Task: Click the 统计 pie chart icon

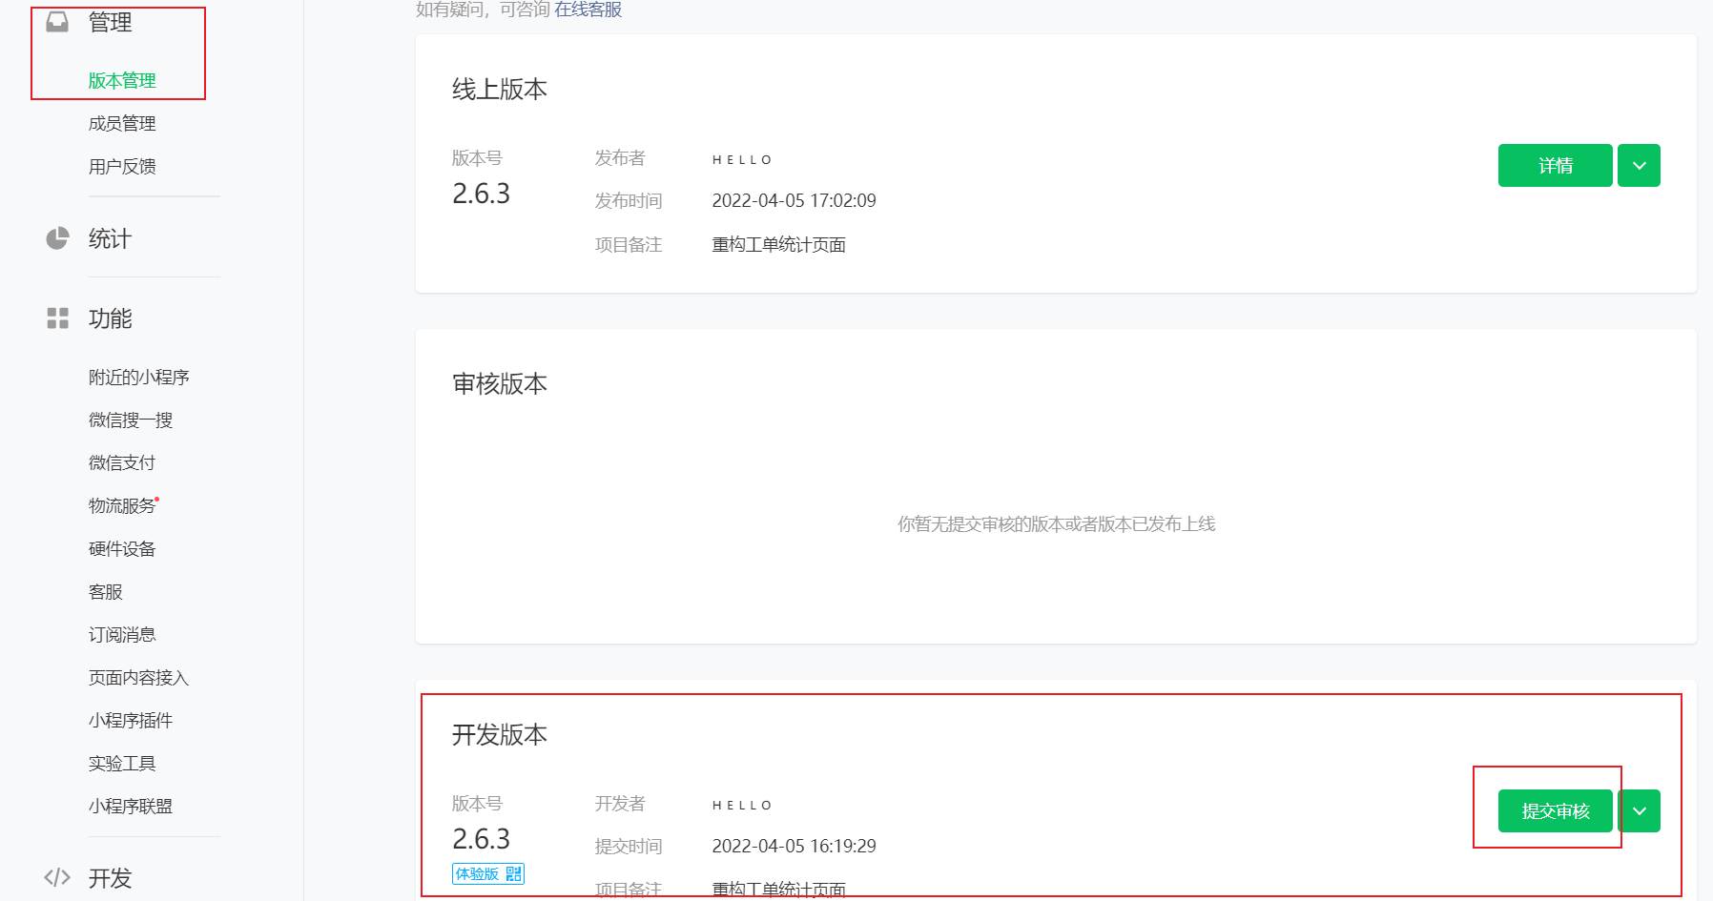Action: coord(57,238)
